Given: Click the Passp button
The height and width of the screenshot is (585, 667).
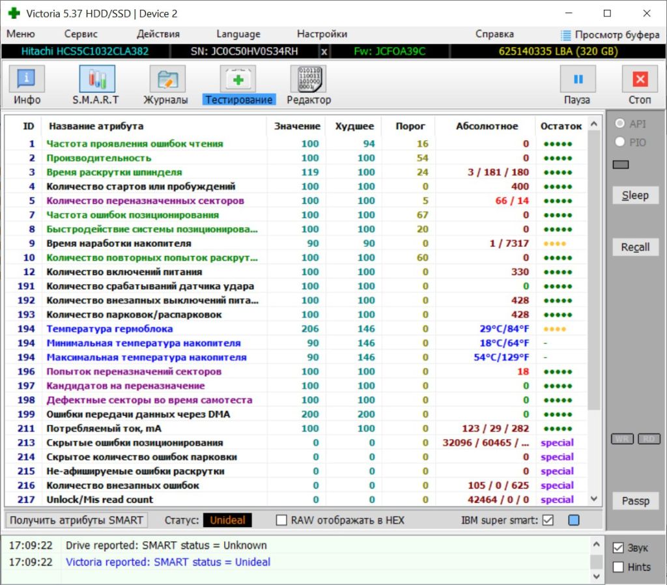Looking at the screenshot, I should (635, 501).
